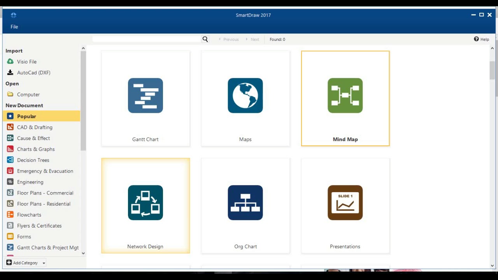This screenshot has width=498, height=280.
Task: Click the Computer open location label
Action: (28, 94)
